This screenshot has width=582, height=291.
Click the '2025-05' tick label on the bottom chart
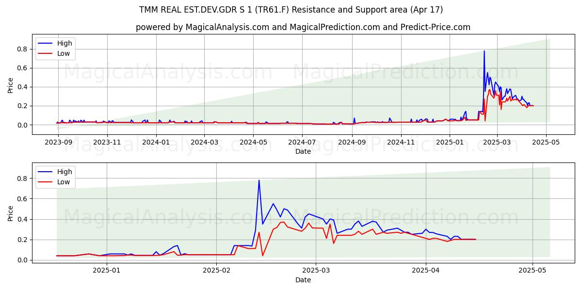533,271
